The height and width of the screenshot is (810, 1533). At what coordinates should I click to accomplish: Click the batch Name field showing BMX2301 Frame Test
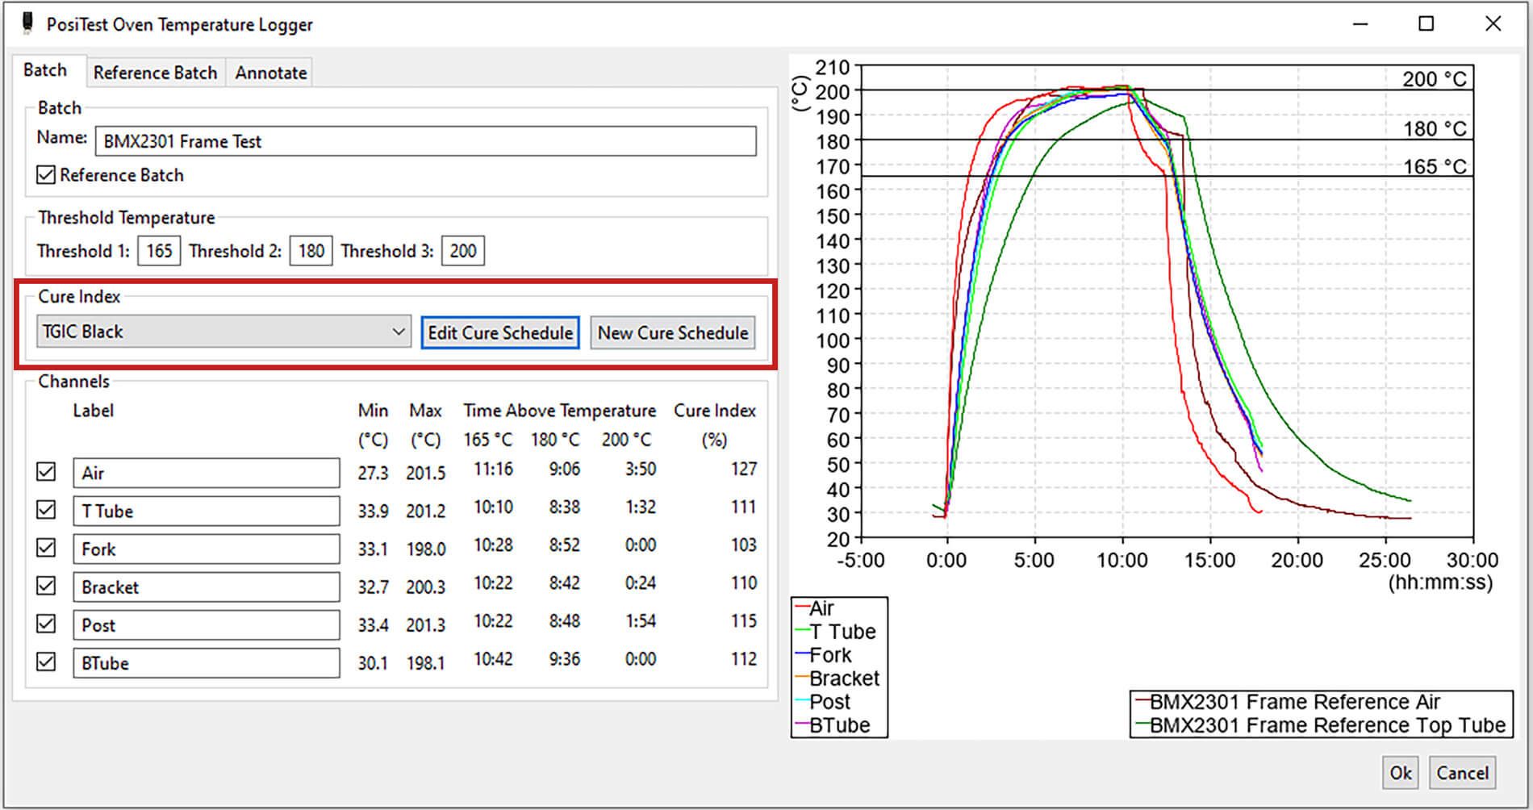click(x=426, y=140)
